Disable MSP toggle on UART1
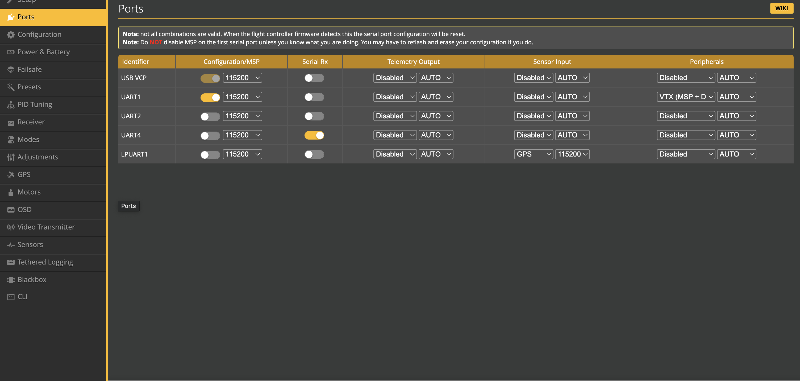The width and height of the screenshot is (800, 381). coord(210,97)
